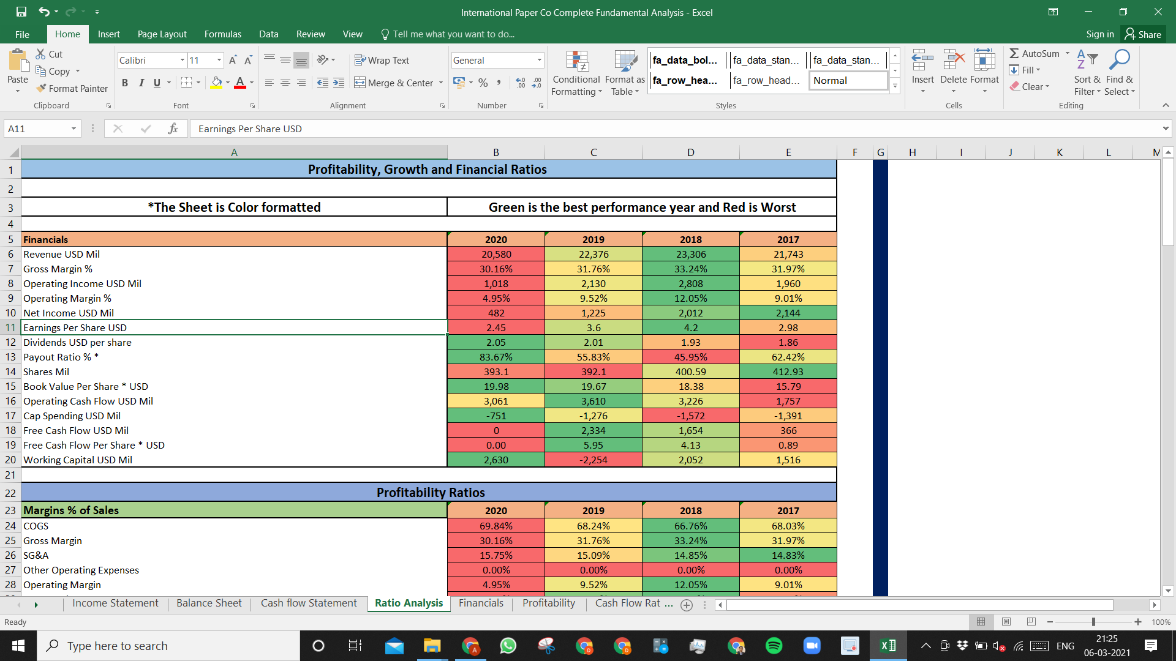Toggle Bold formatting
Viewport: 1176px width, 661px height.
click(x=125, y=83)
